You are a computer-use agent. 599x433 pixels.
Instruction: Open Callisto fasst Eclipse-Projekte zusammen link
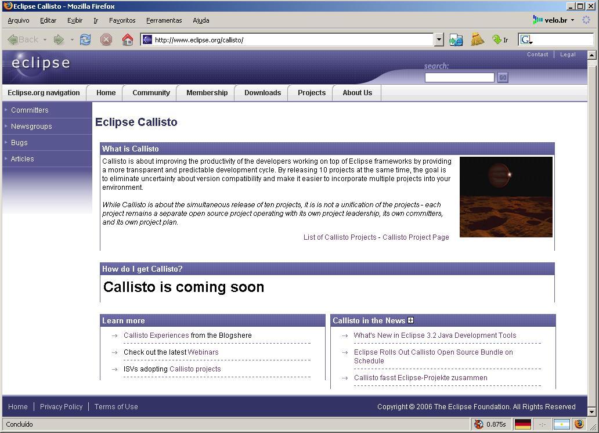pos(421,378)
